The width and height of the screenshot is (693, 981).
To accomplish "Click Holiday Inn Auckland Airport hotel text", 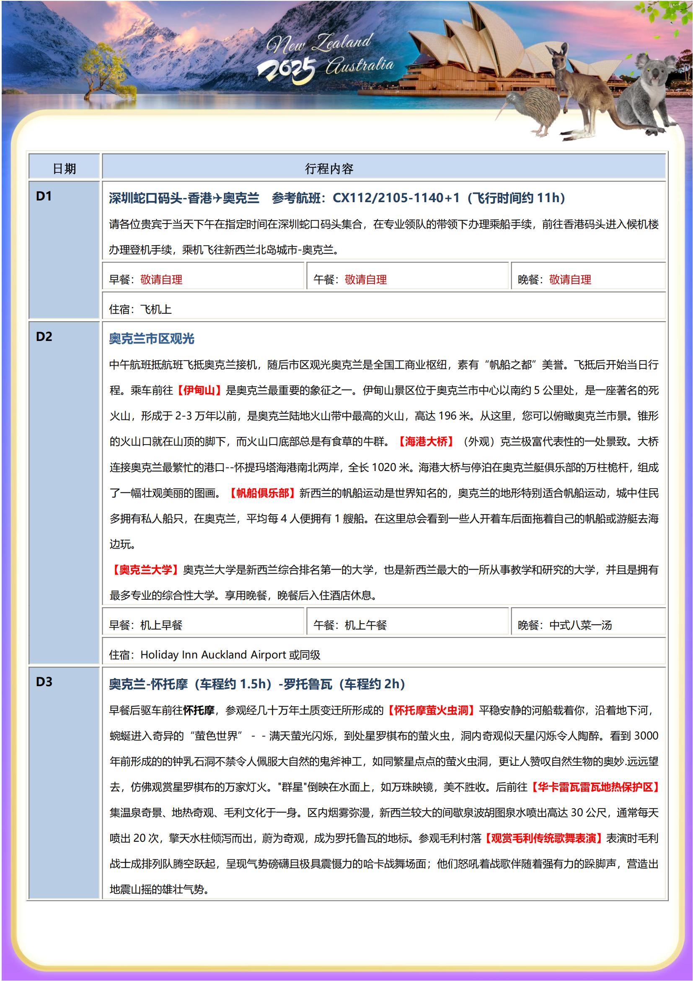I will point(213,655).
